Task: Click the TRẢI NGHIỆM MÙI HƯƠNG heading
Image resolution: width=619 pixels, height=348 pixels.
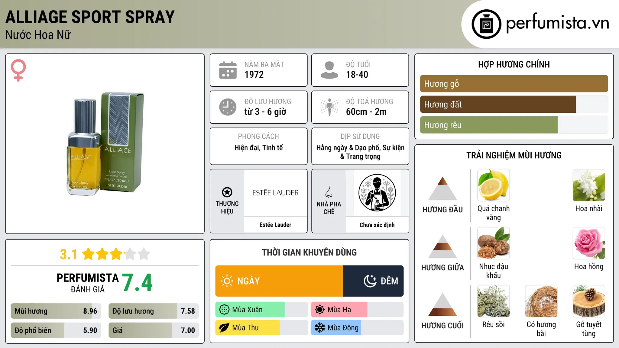Action: tap(514, 155)
